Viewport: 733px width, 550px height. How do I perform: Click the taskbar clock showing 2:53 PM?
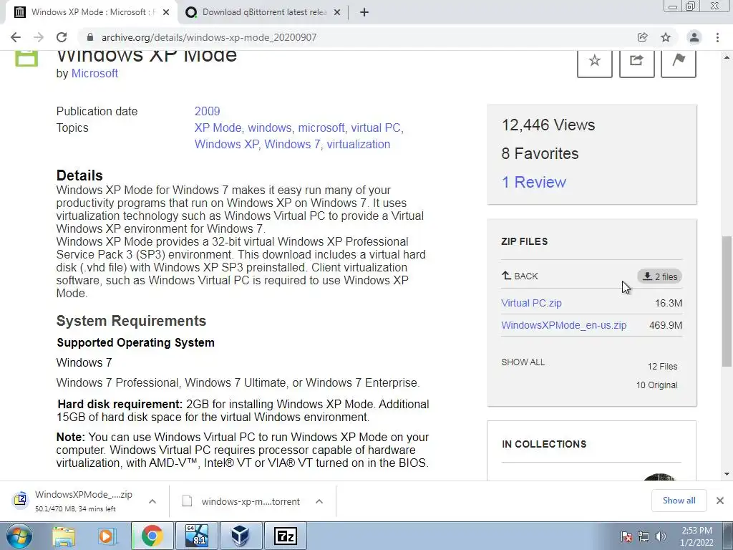tap(696, 536)
